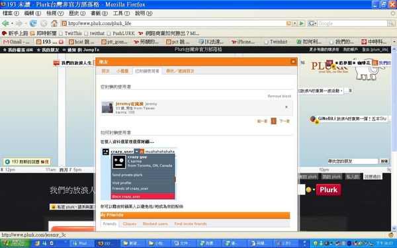Image resolution: width=397 pixels, height=248 pixels.
Task: Select the 尋找/邀請朋友 tab
Action: [x=180, y=71]
